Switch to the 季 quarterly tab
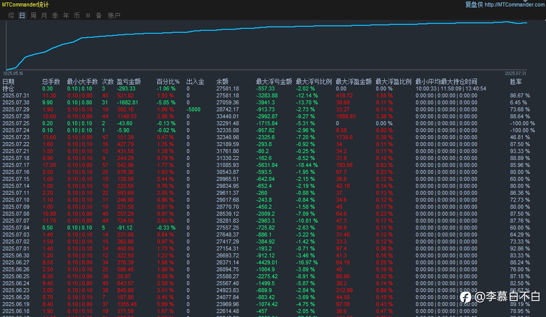 tap(55, 15)
